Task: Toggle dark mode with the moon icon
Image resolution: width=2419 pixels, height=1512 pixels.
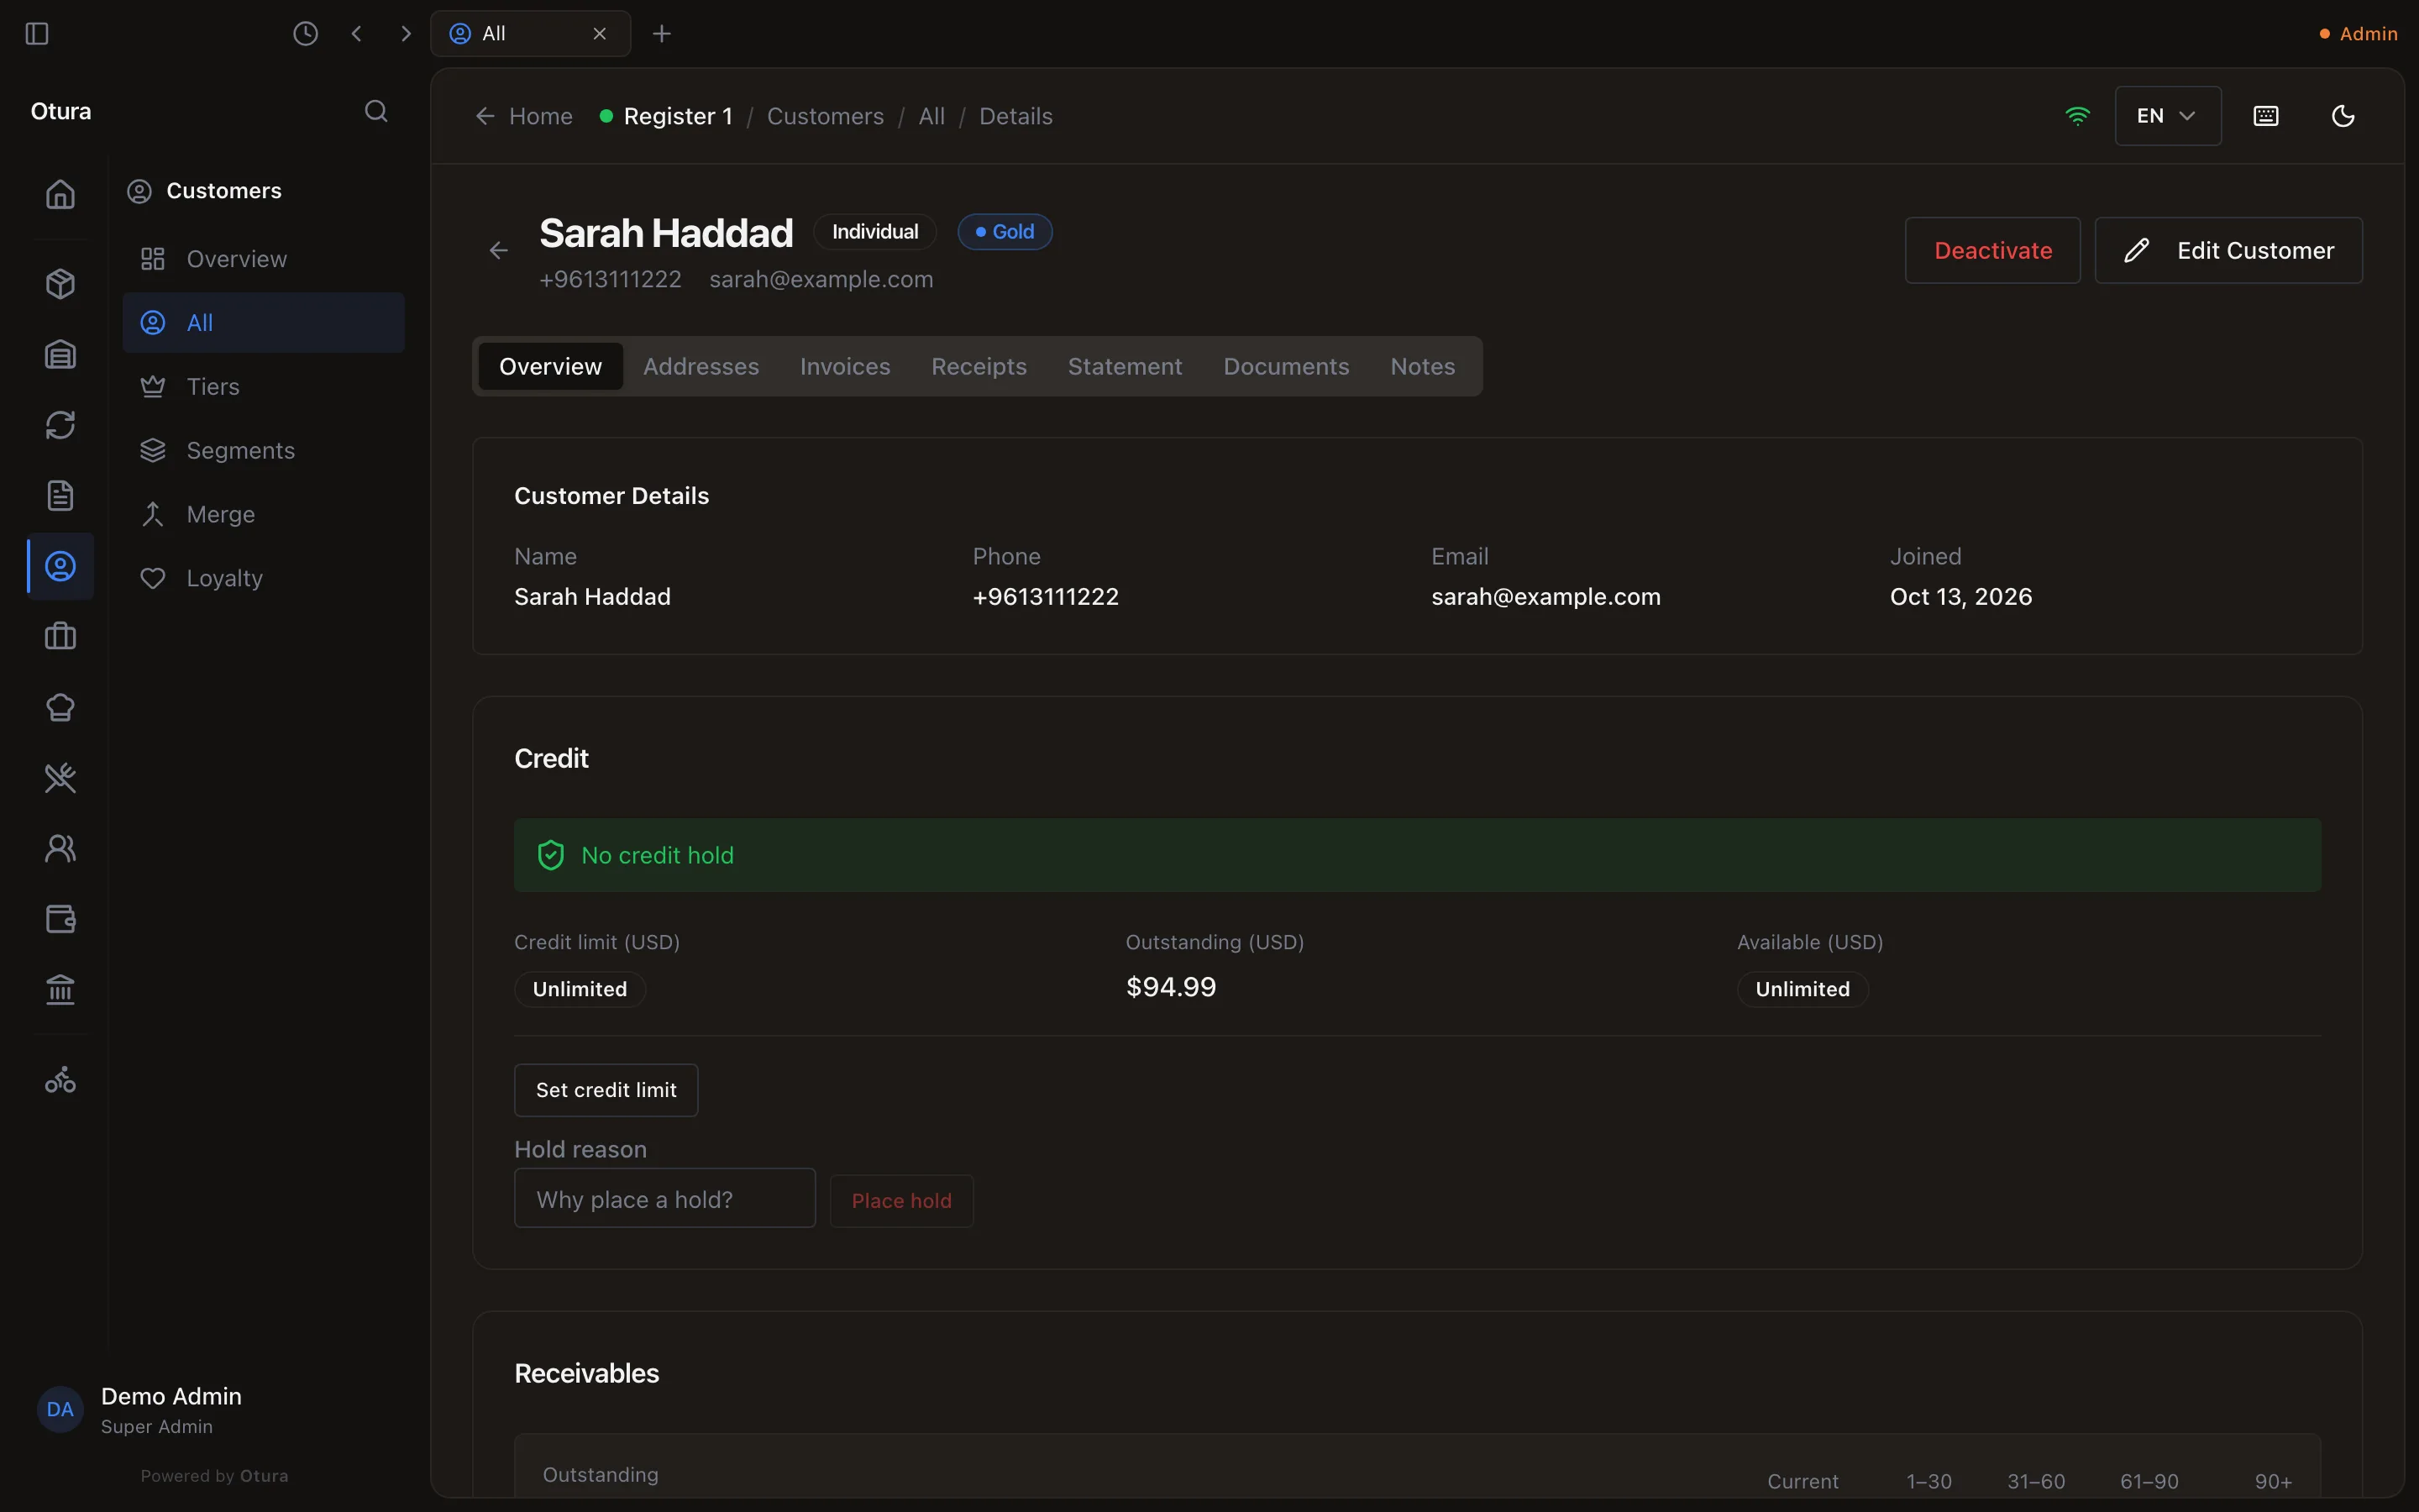Action: pos(2343,116)
